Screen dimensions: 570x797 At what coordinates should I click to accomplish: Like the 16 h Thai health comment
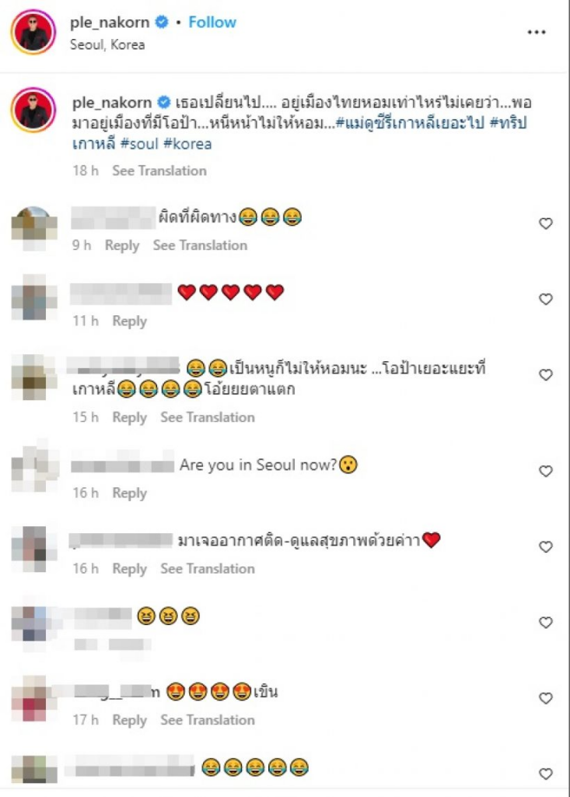[x=546, y=547]
